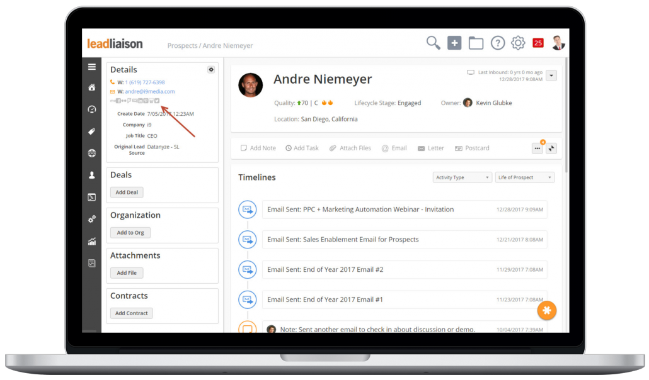Screen dimensions: 649x380
Task: Click the leadliaison logo
Action: pyautogui.click(x=115, y=43)
